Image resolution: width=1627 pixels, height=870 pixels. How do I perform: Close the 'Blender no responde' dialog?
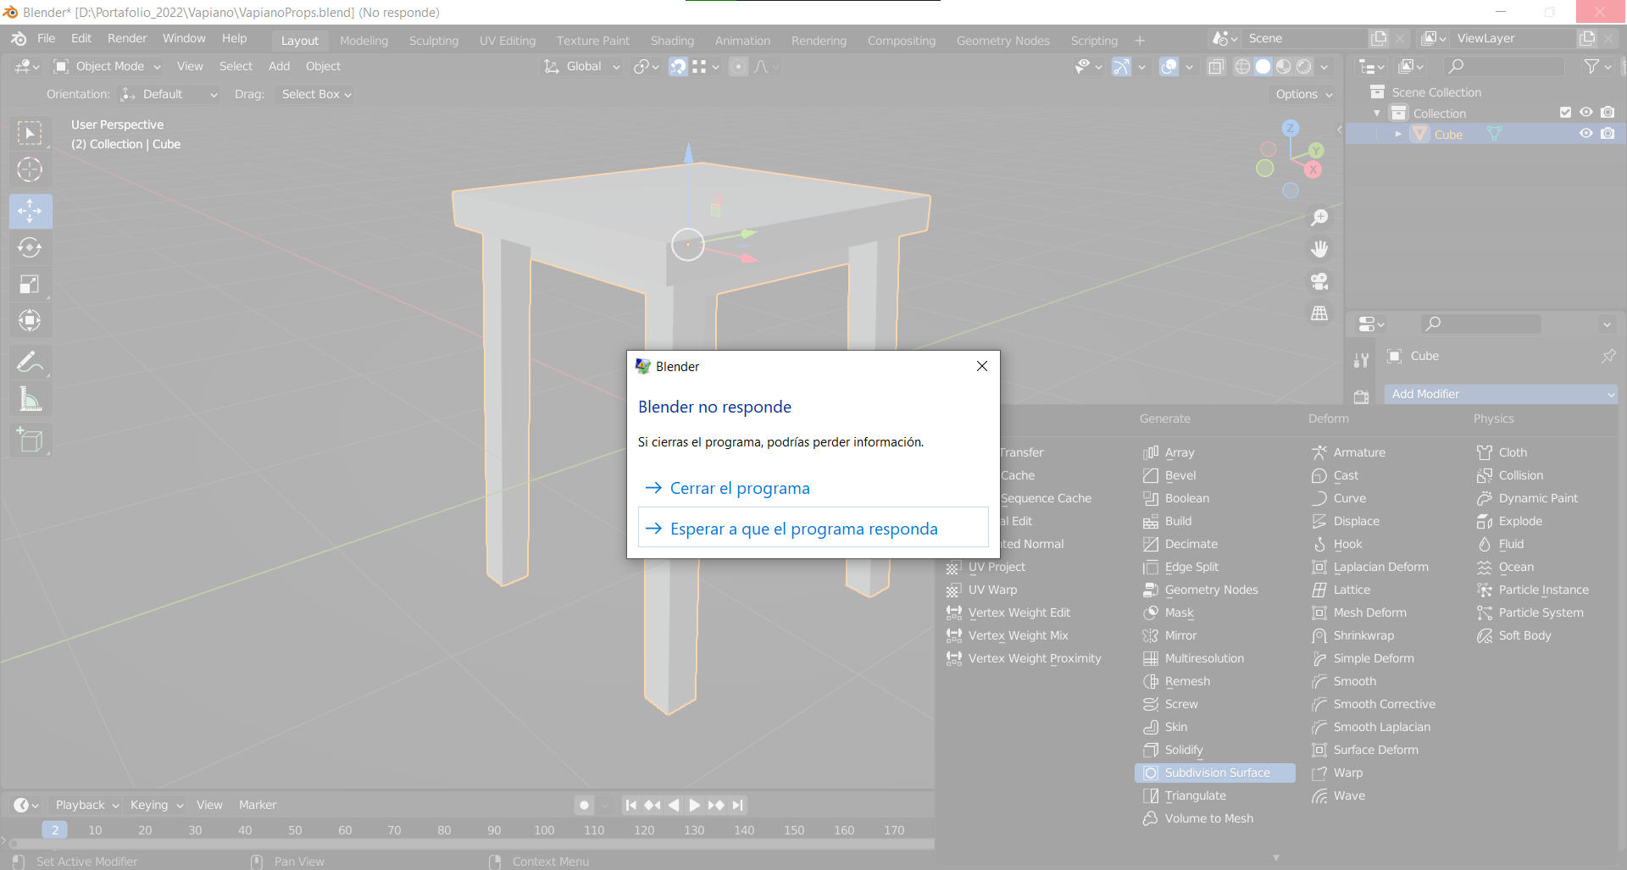[x=981, y=366]
